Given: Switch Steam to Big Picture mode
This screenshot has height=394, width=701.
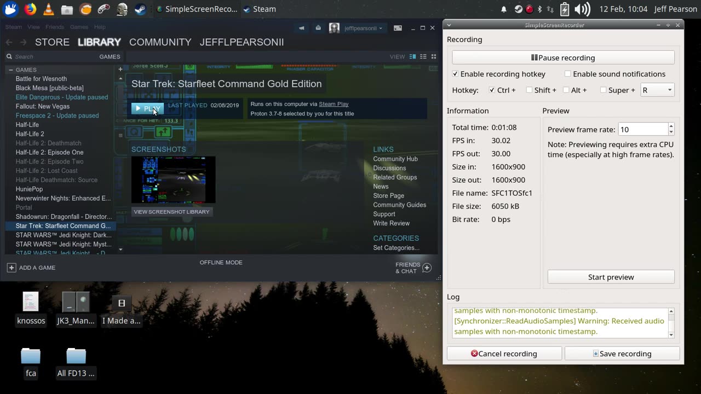Looking at the screenshot, I should [398, 28].
